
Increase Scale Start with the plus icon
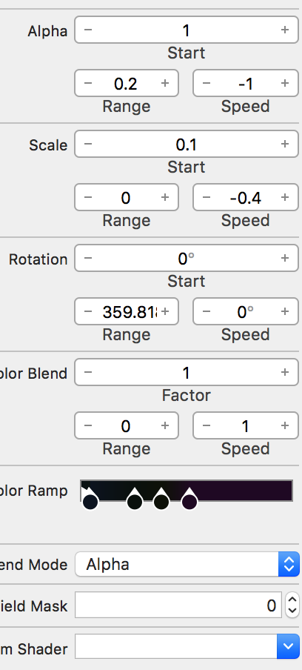pos(284,144)
